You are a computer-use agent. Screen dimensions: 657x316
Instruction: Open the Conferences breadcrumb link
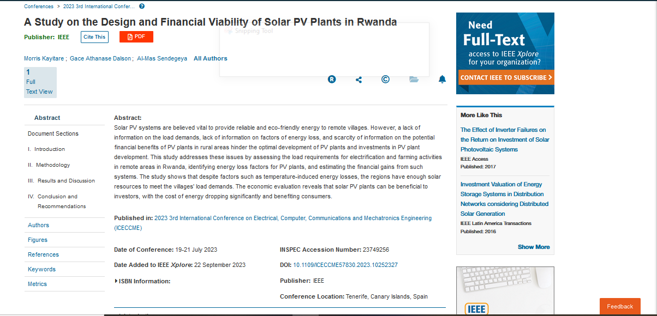point(39,7)
